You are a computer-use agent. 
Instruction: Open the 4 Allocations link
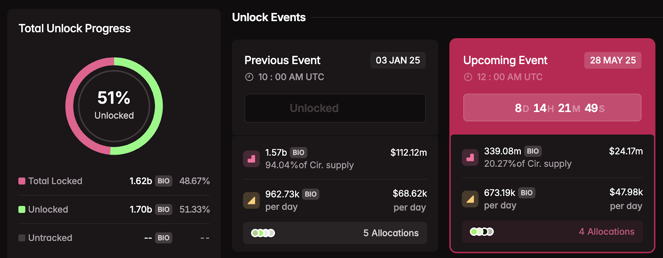(607, 231)
